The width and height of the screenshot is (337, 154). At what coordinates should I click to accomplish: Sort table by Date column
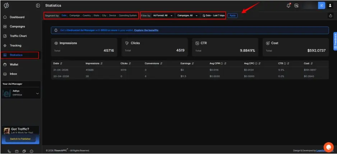tap(61, 64)
